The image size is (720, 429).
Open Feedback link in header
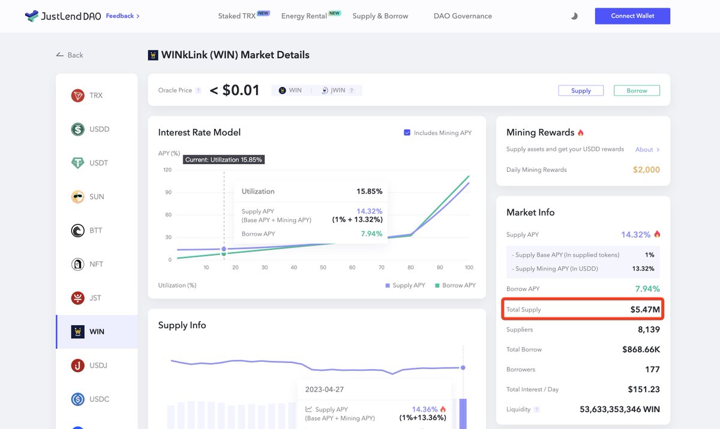click(123, 16)
